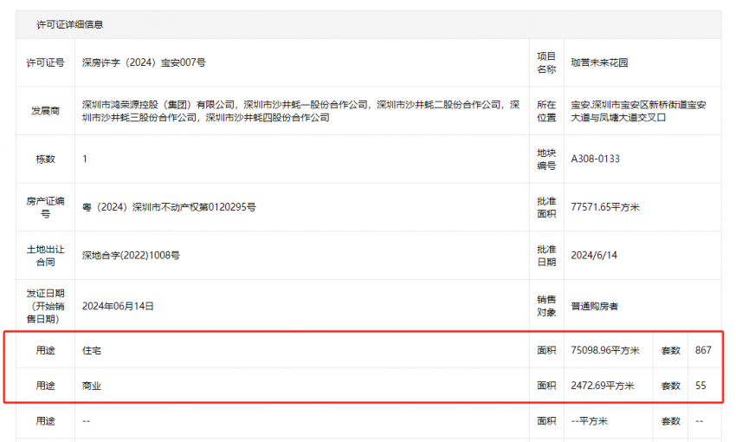Select the building count value 1
The image size is (736, 442).
click(x=85, y=159)
